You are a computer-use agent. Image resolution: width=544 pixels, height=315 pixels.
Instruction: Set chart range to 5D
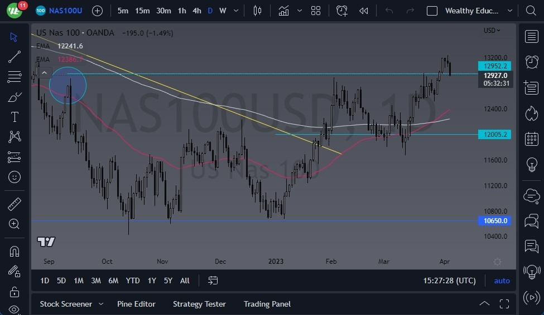click(x=61, y=280)
